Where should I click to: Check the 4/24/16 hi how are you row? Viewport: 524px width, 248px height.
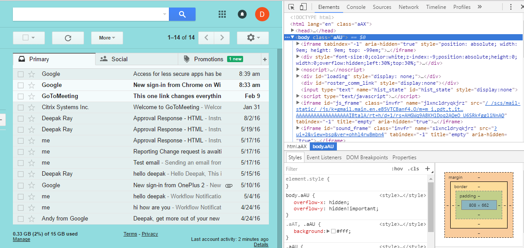pos(21,208)
